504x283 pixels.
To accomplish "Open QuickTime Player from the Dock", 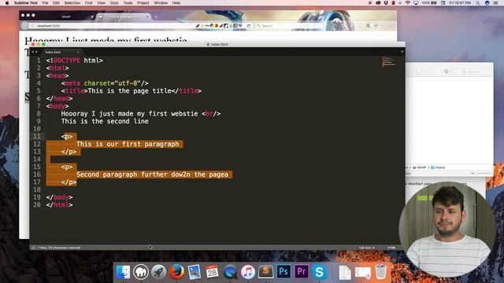I will (x=230, y=272).
